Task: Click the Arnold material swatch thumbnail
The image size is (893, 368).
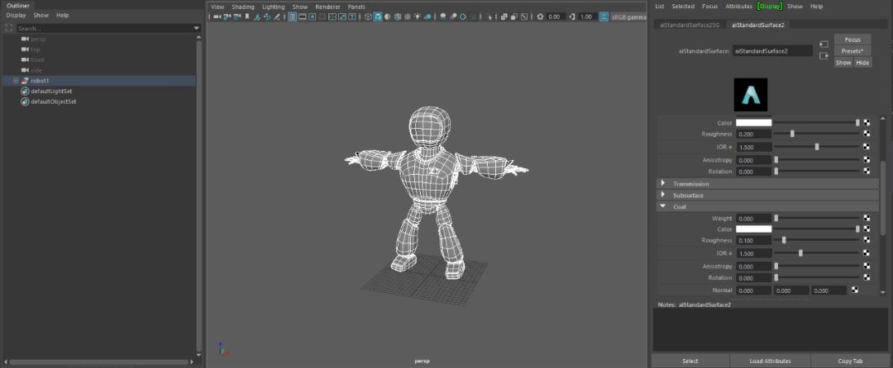Action: 751,95
